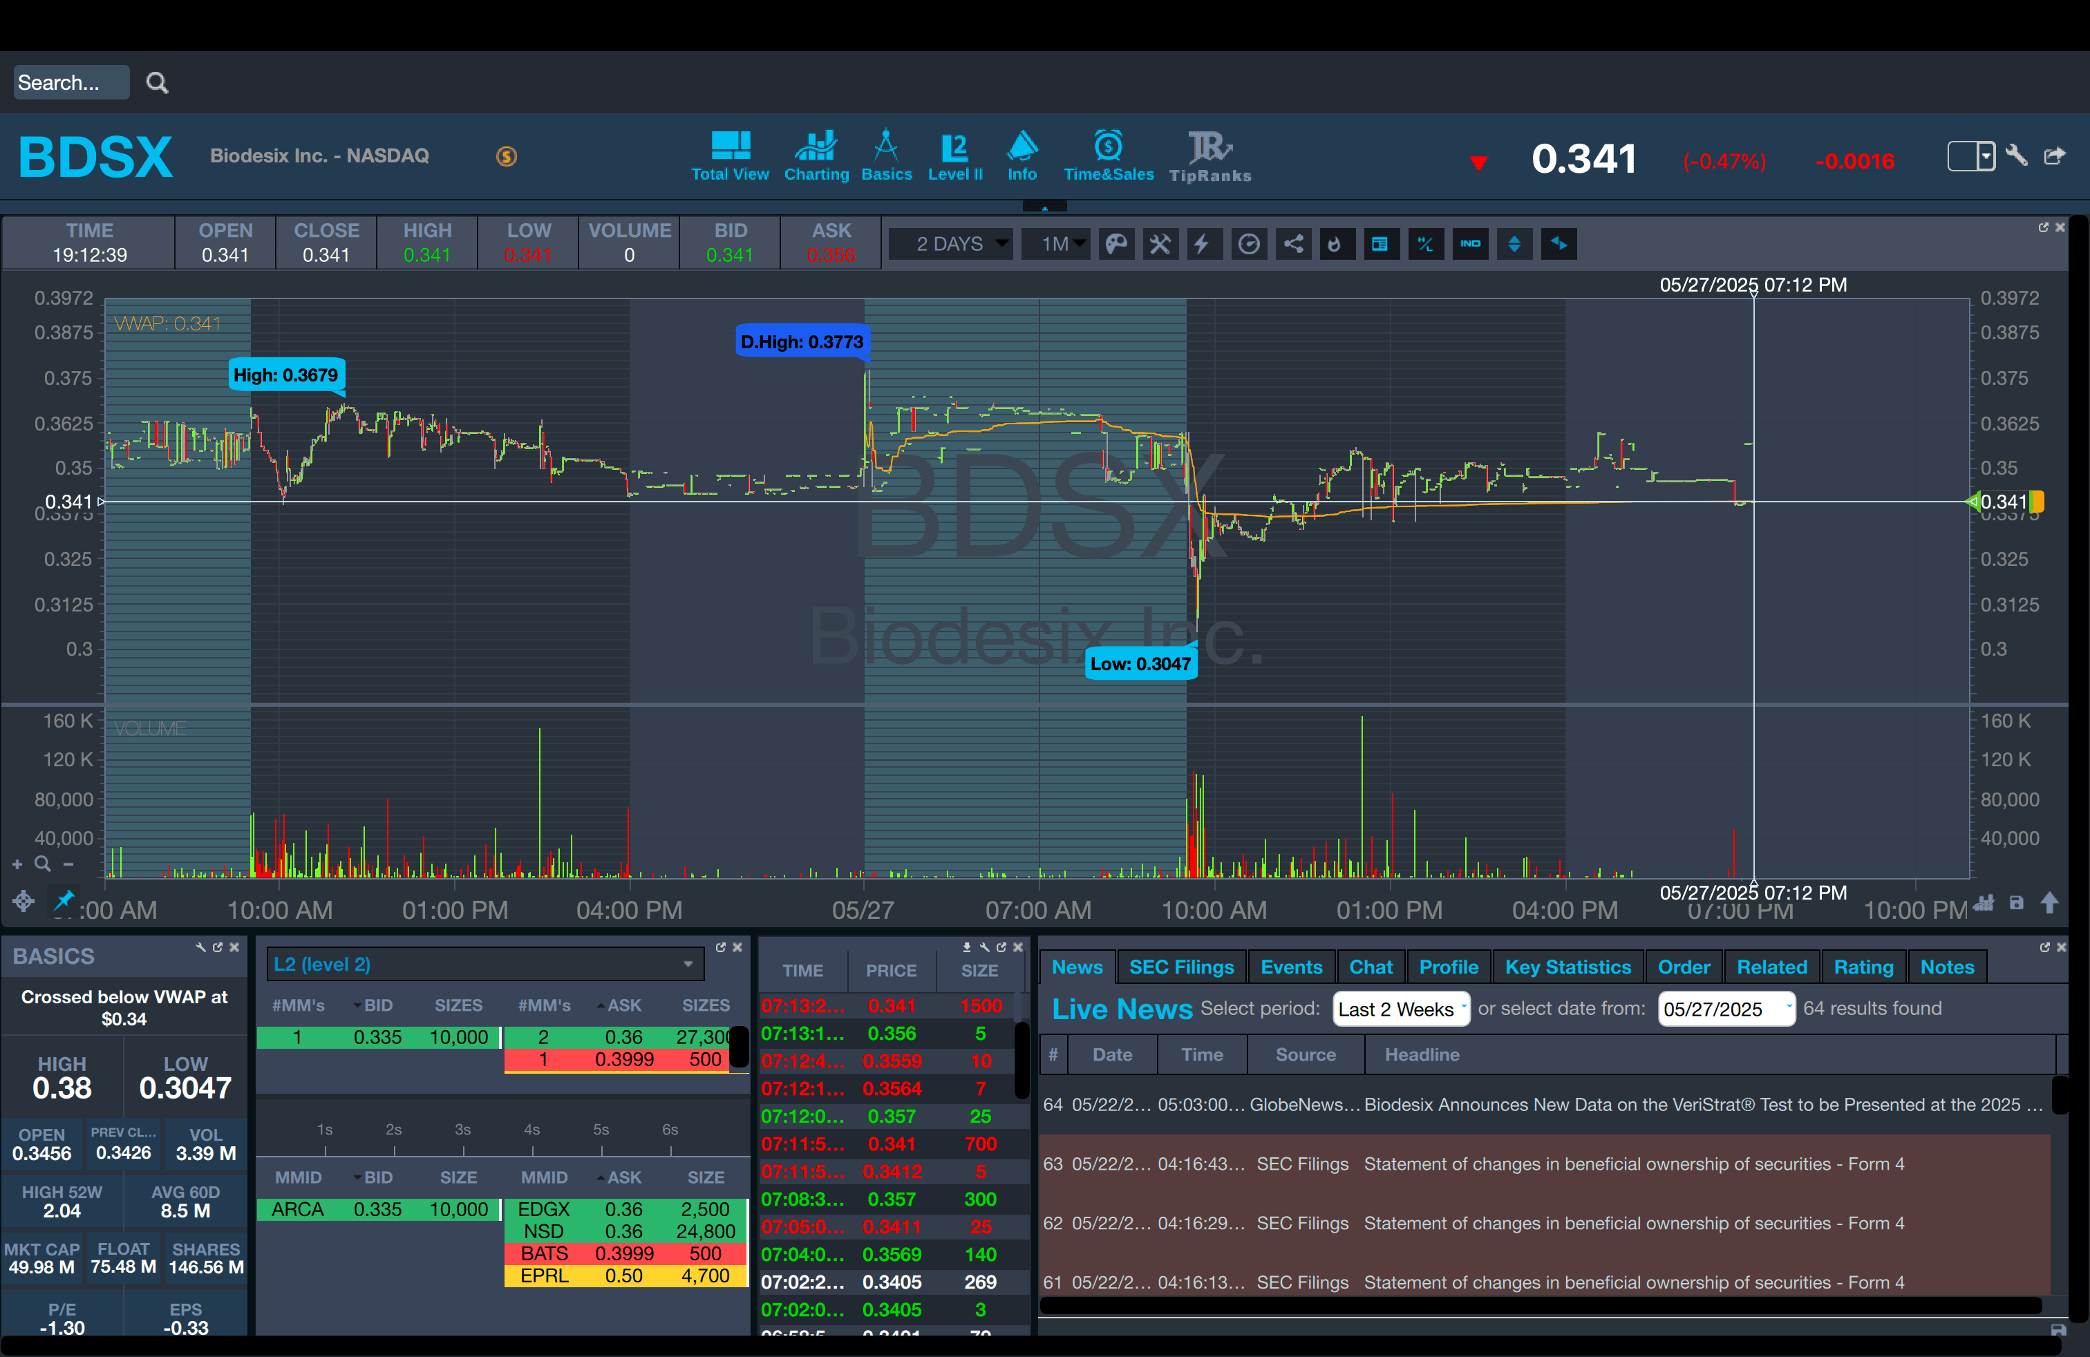The height and width of the screenshot is (1357, 2090).
Task: Click the chart drawing tools icon
Action: (x=1159, y=244)
